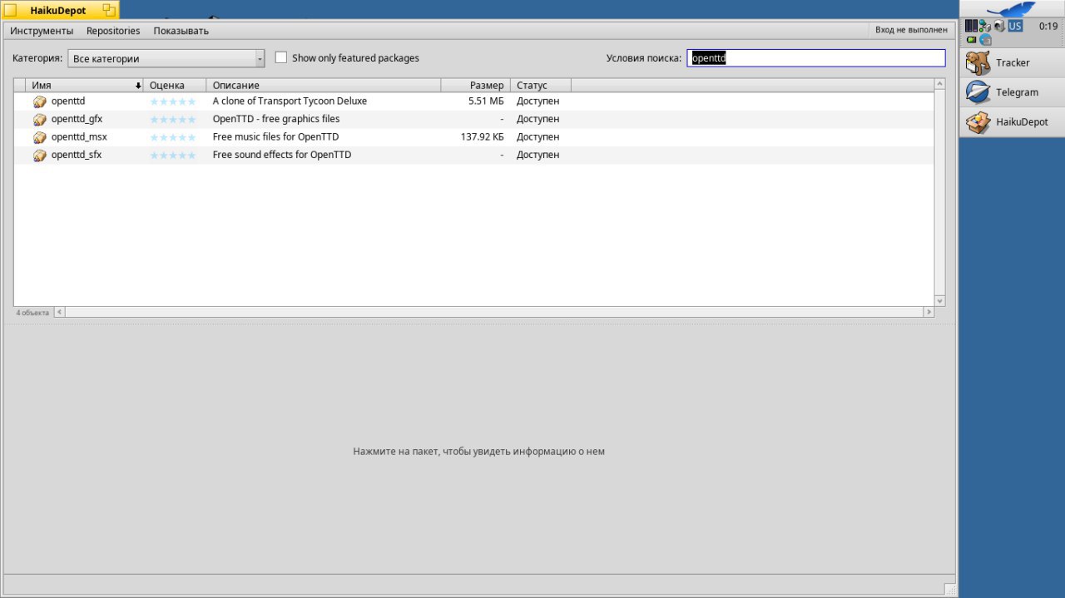Click the openttd_sfx package icon

39,156
